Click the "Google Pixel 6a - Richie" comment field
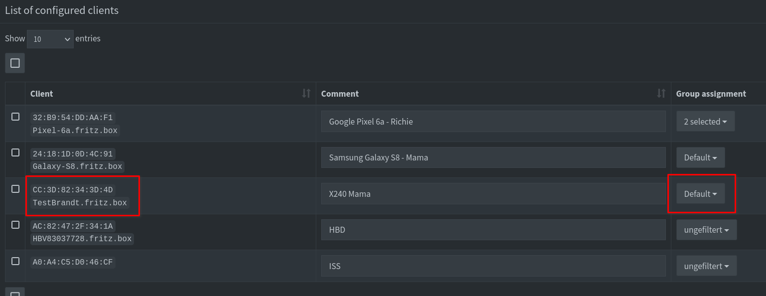Viewport: 766px width, 296px height. [x=493, y=122]
